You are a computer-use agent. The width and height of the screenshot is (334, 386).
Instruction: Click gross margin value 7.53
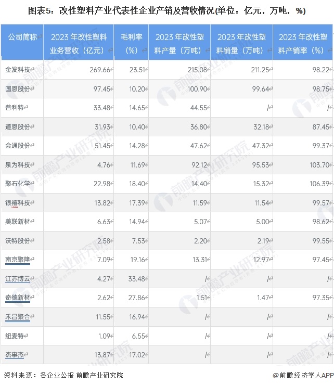[x=138, y=241]
